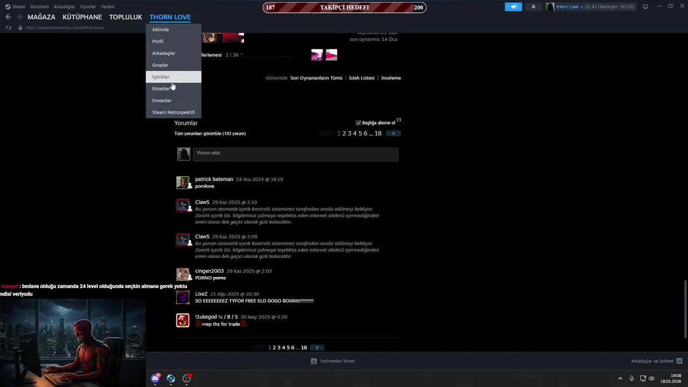
Task: Open the Steam announcements megaphone button
Action: [513, 6]
